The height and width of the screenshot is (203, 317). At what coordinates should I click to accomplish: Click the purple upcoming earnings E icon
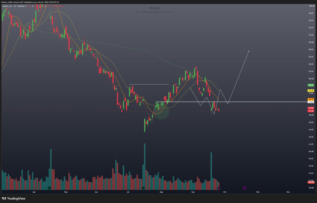[245, 188]
